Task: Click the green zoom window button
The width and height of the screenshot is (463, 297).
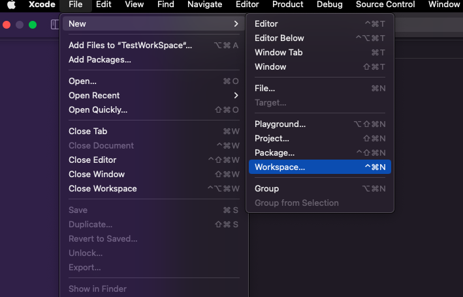Action: click(33, 25)
